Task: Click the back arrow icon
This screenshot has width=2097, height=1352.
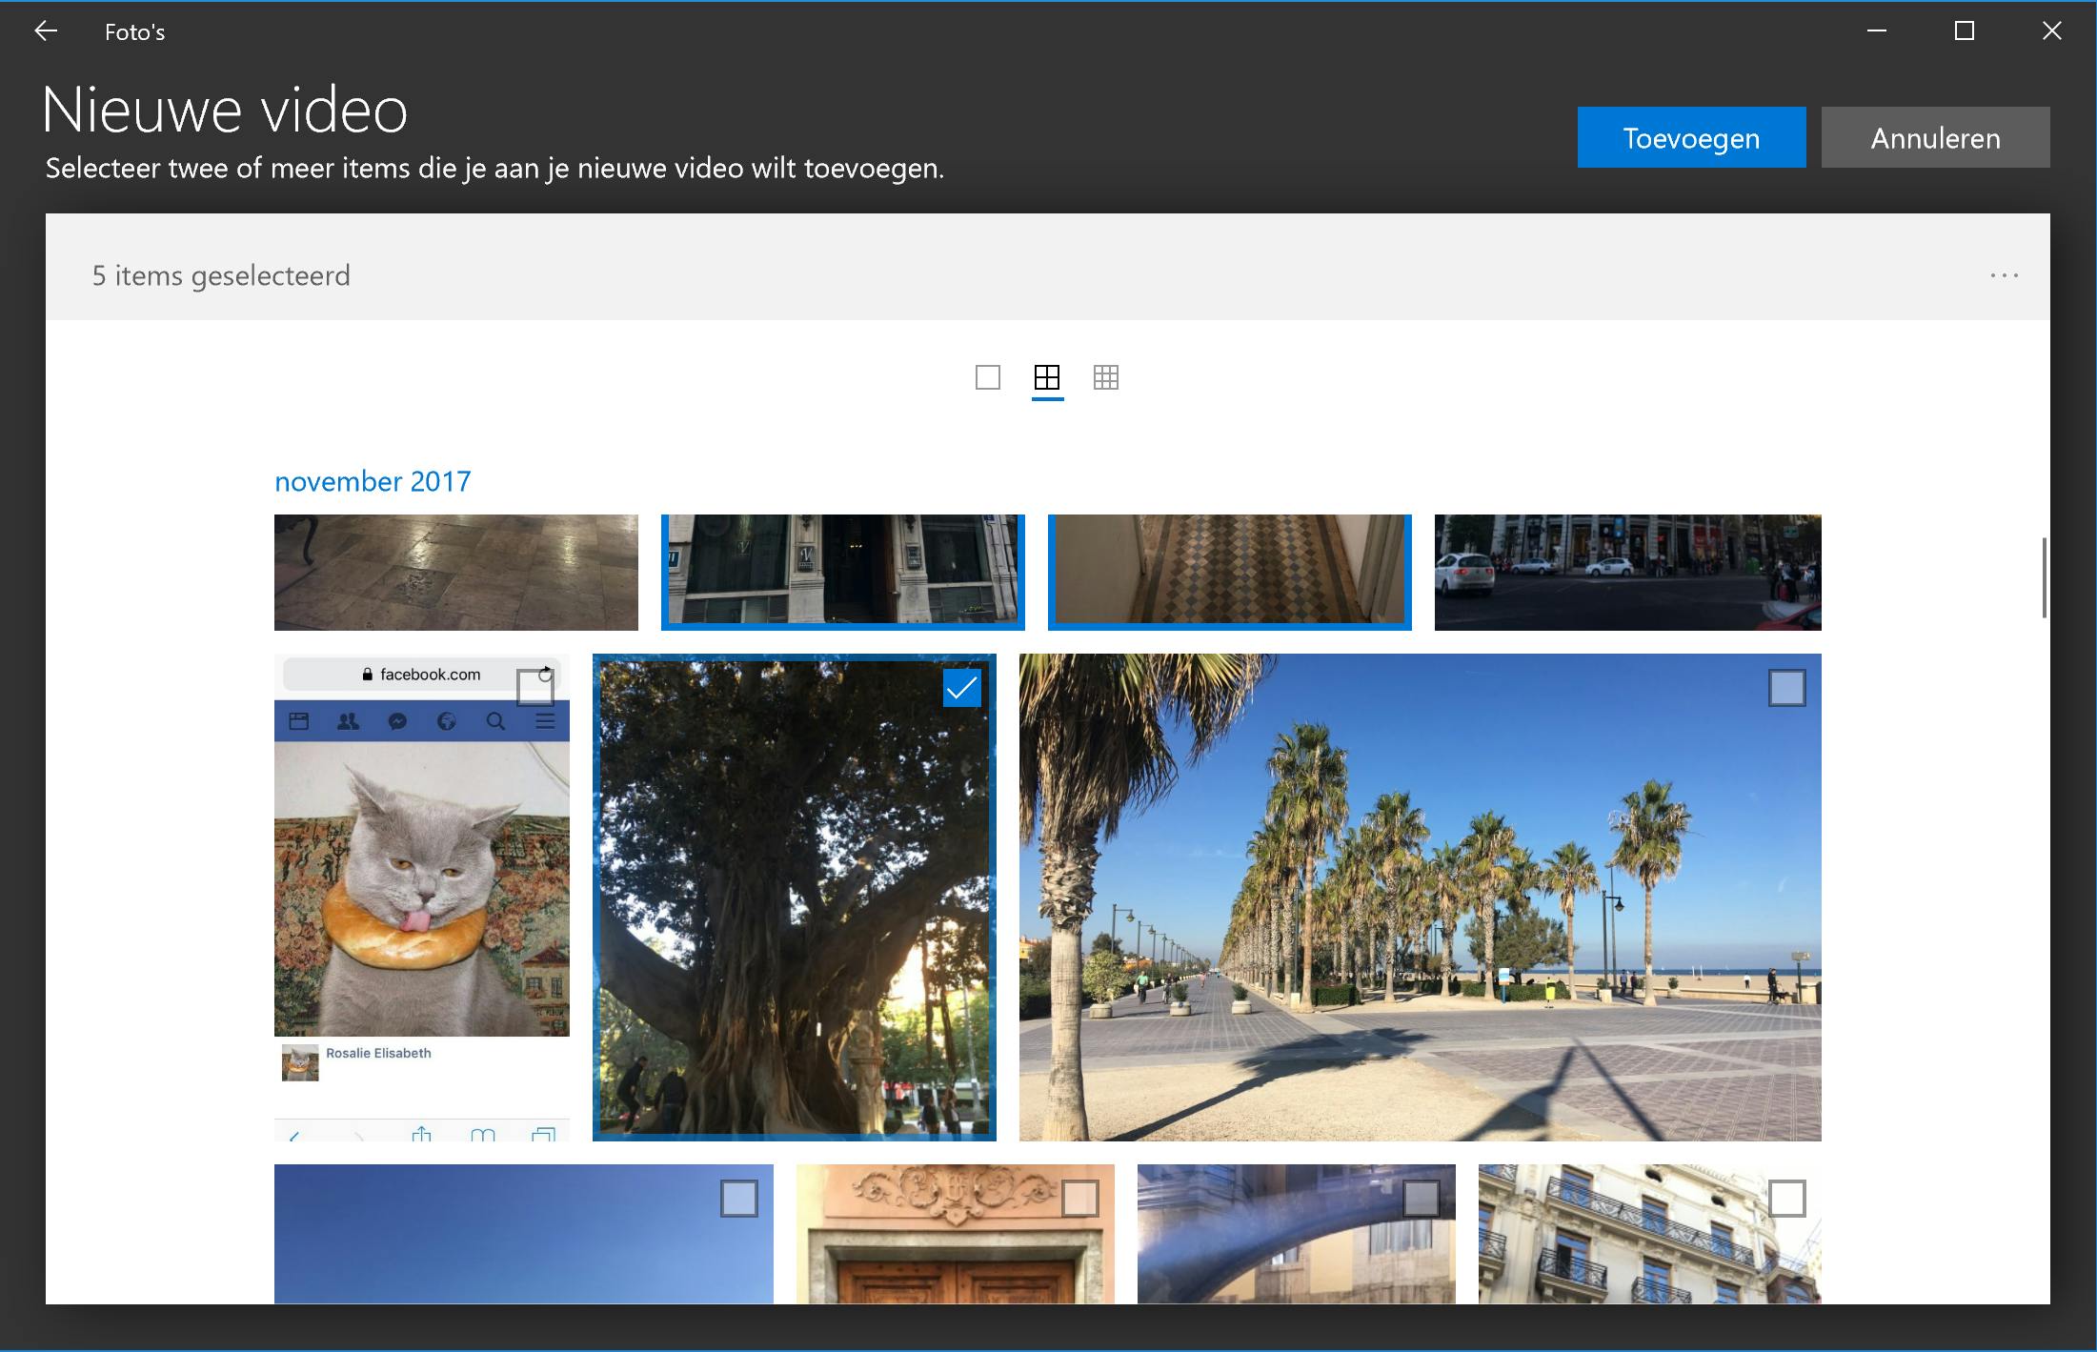Action: pyautogui.click(x=46, y=31)
